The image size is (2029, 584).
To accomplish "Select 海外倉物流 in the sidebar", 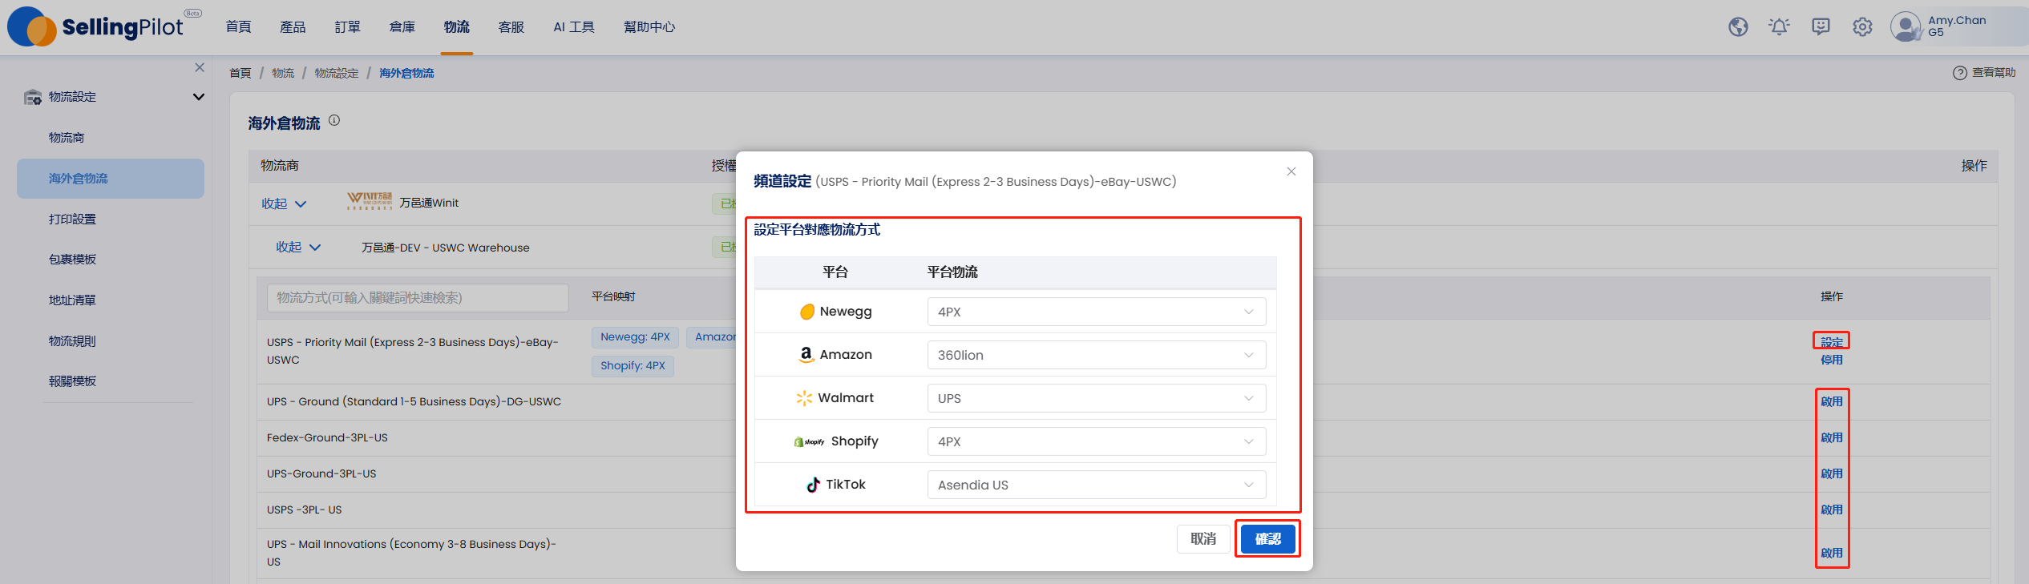I will point(111,179).
